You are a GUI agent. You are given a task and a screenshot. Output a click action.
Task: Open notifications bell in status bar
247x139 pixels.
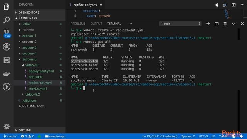point(241,136)
